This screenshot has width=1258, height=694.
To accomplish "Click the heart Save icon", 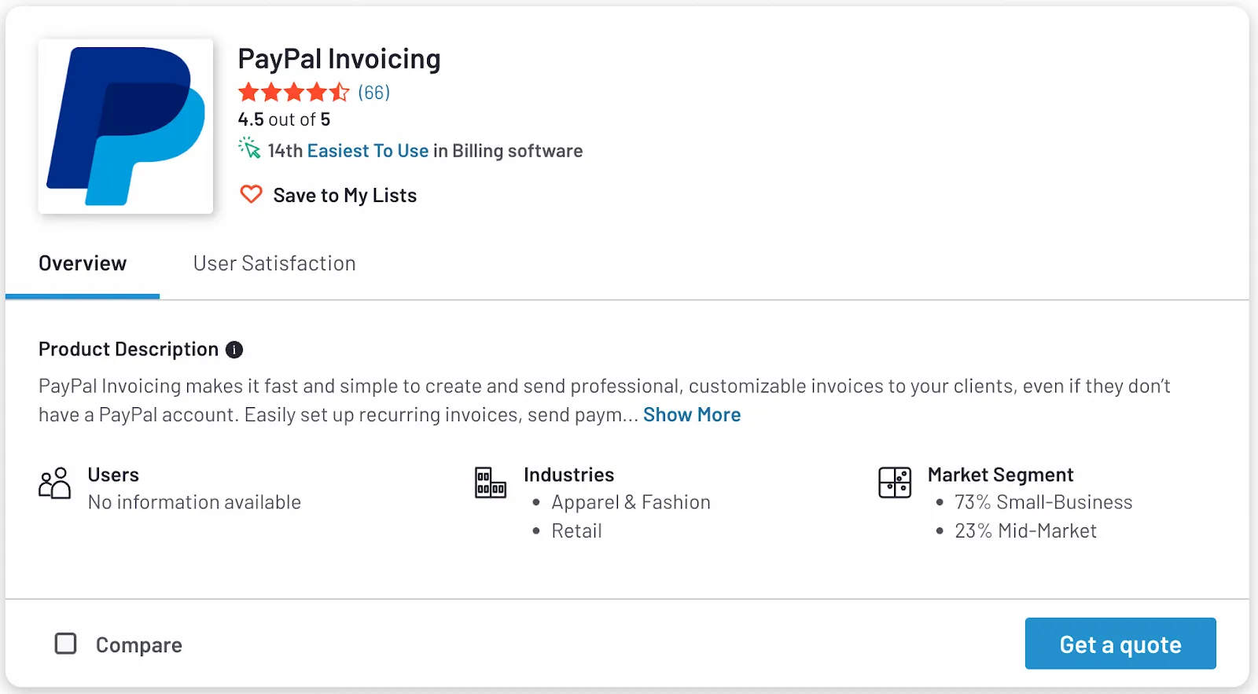I will (251, 194).
